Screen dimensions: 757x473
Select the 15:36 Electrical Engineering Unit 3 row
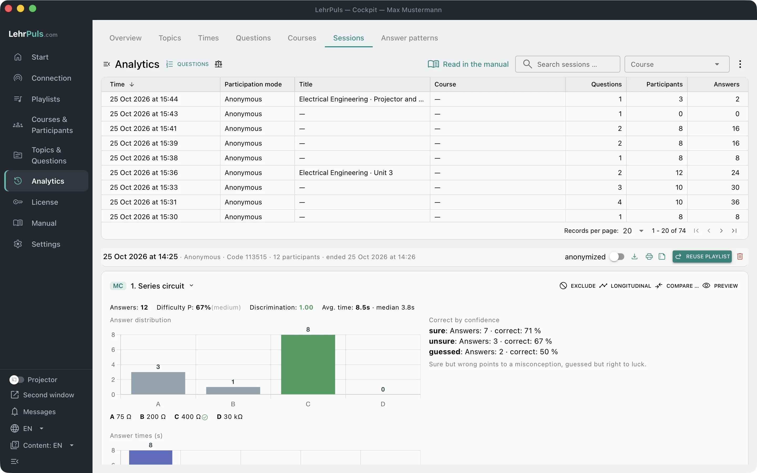pos(424,173)
